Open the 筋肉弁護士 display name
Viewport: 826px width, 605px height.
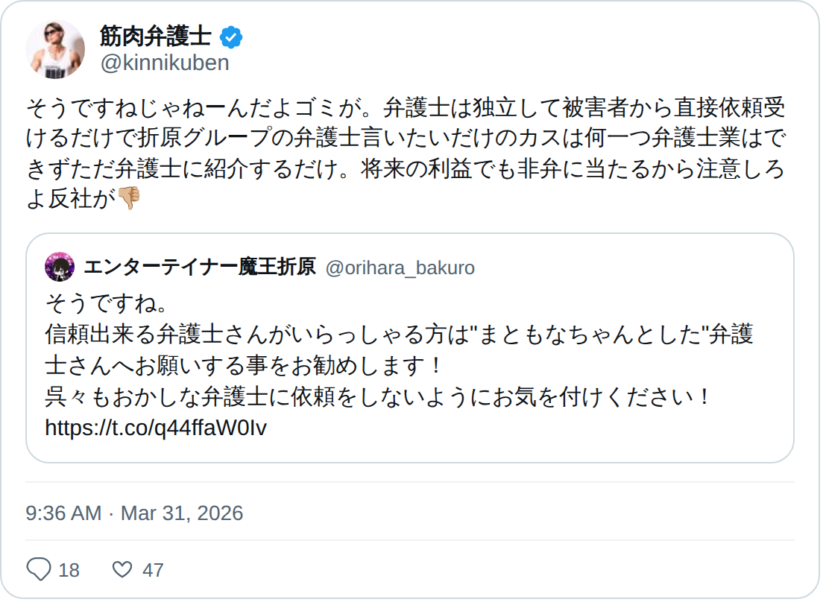click(155, 36)
